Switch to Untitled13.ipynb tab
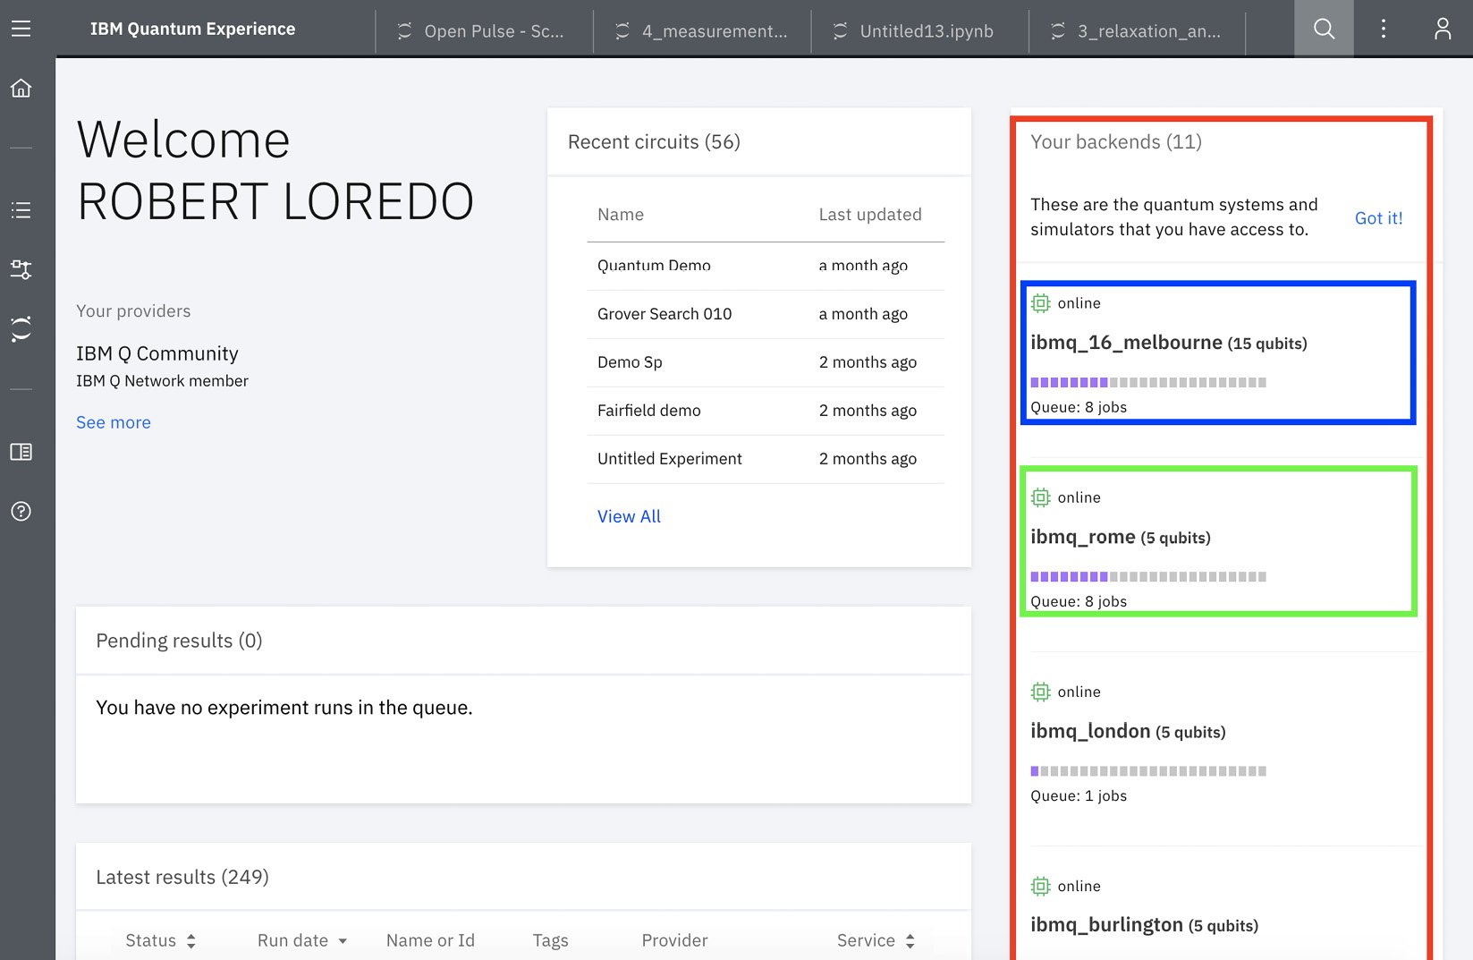The height and width of the screenshot is (960, 1473). [x=920, y=30]
